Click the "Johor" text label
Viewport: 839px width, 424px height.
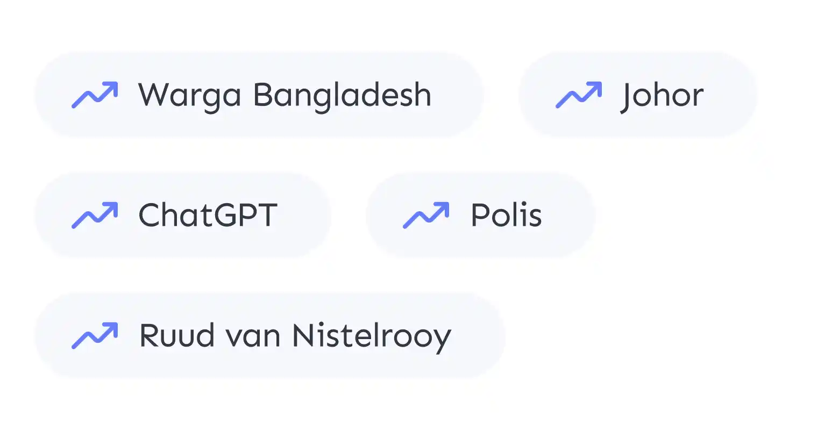[662, 97]
